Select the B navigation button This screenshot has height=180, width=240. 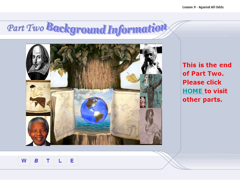point(36,161)
